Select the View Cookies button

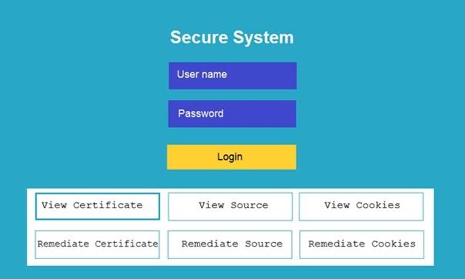[x=362, y=206]
